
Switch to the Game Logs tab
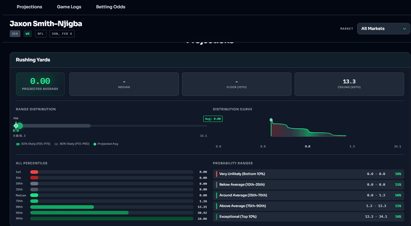(x=69, y=7)
